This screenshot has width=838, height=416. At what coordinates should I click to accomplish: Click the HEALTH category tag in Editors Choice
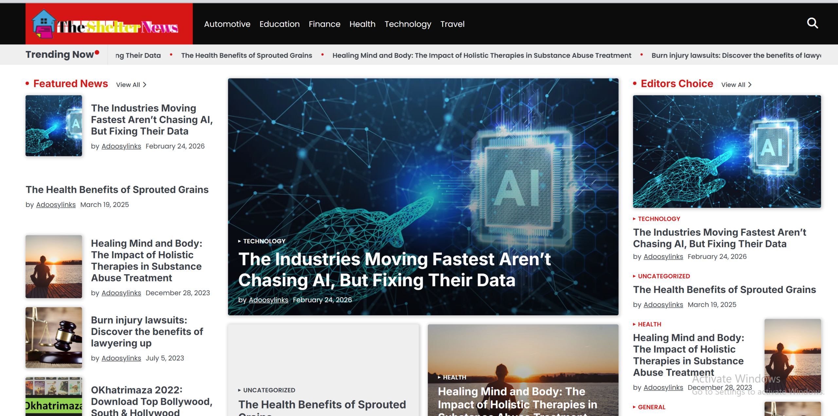pos(649,324)
